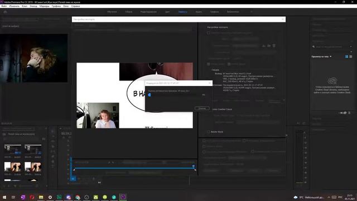
Task: Switch to the Цвет workspace tab
Action: [x=167, y=12]
